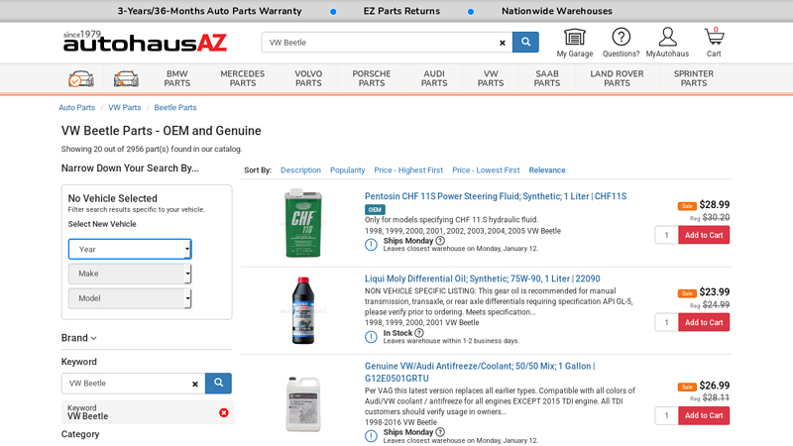Viewport: 793px width, 446px height.
Task: Open the Porsche Parts menu
Action: click(x=372, y=78)
